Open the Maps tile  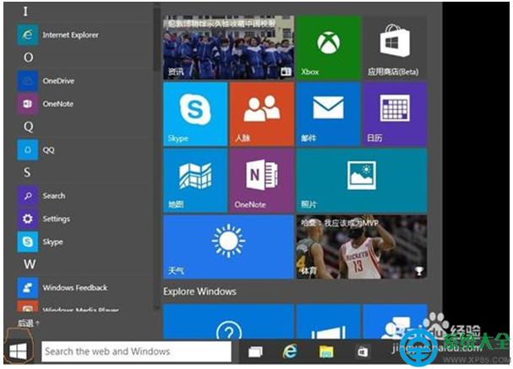(x=195, y=181)
